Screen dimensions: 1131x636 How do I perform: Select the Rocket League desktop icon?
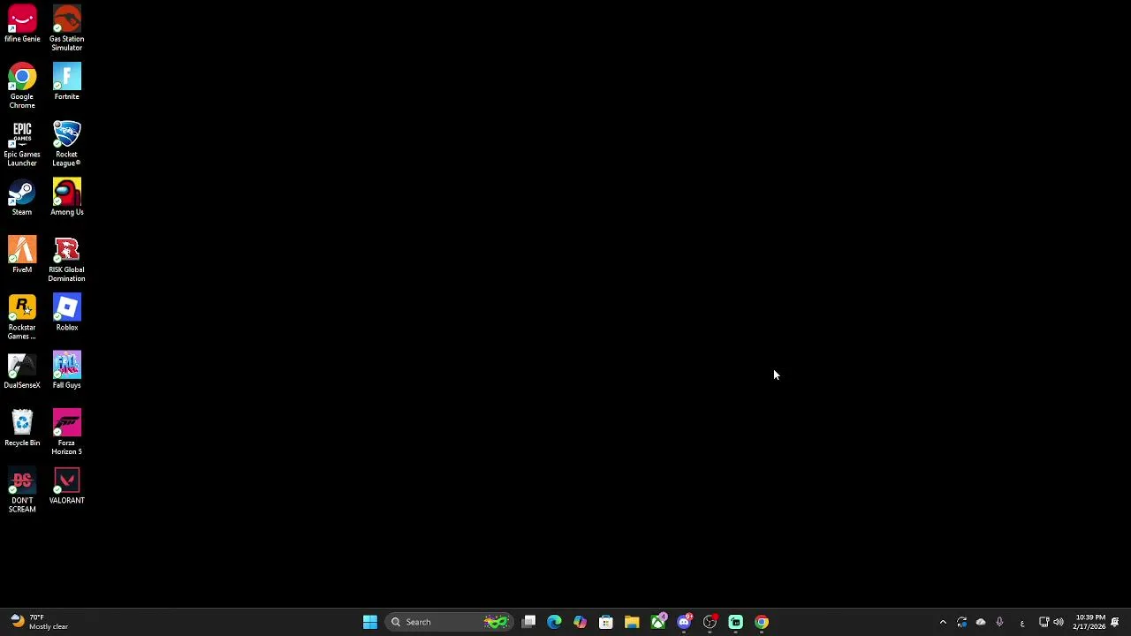click(x=66, y=144)
